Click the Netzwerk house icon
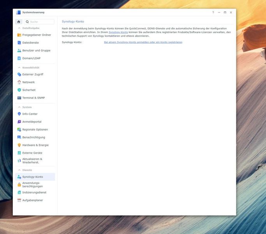Image resolution: width=266 pixels, height=234 pixels. click(x=19, y=82)
